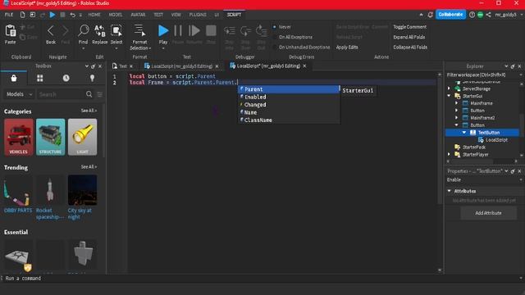Close the second LocalScript editor tab
The height and width of the screenshot is (295, 525).
[x=304, y=66]
